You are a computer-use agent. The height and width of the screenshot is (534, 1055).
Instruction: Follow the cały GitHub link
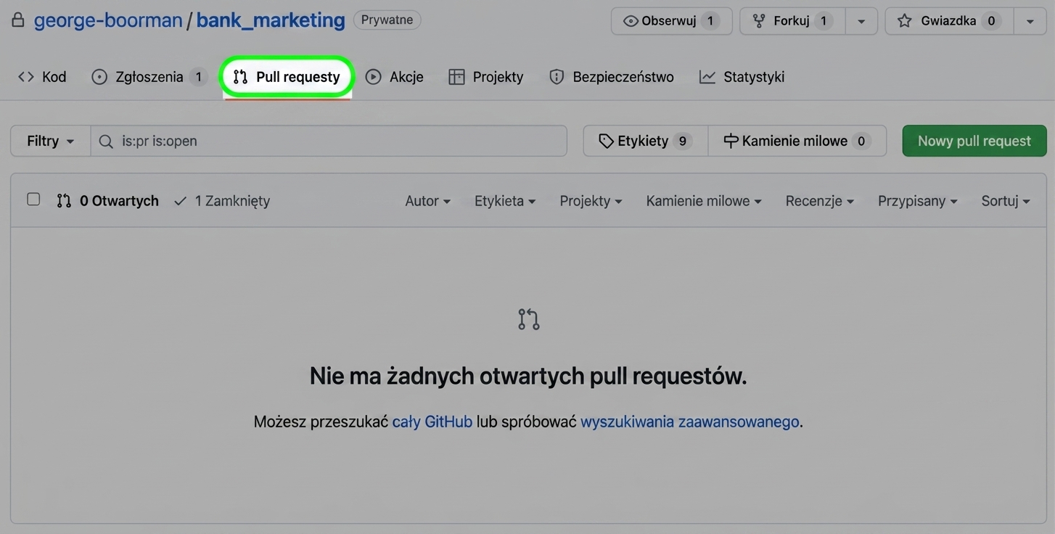point(432,422)
